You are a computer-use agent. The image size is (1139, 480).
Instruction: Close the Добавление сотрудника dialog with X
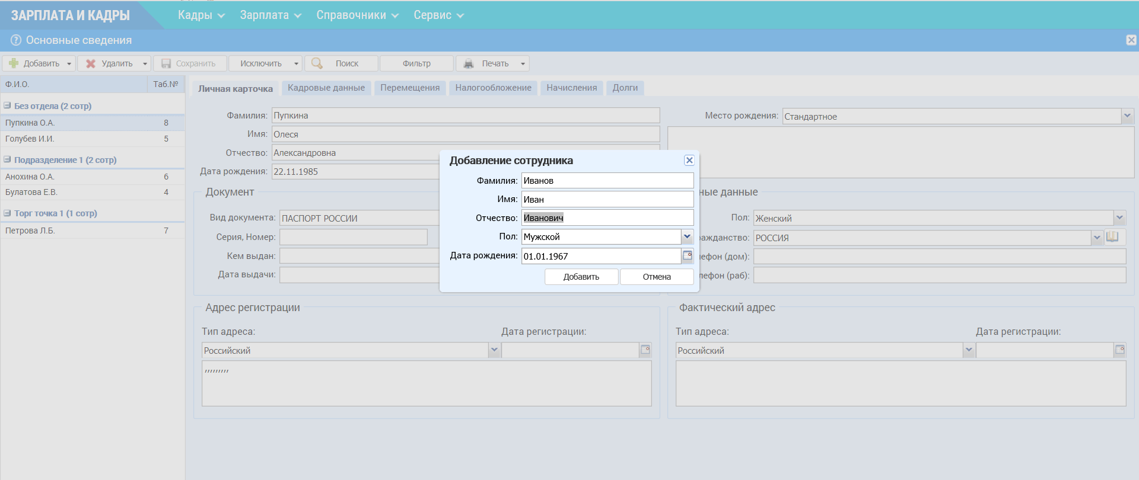point(689,161)
